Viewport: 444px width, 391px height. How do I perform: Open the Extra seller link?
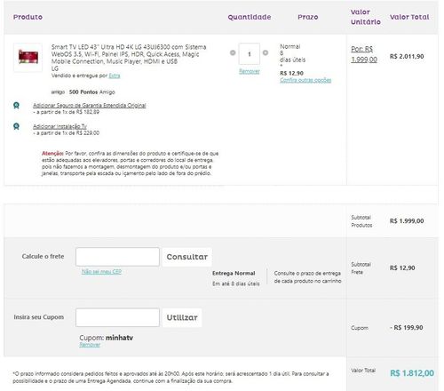115,76
